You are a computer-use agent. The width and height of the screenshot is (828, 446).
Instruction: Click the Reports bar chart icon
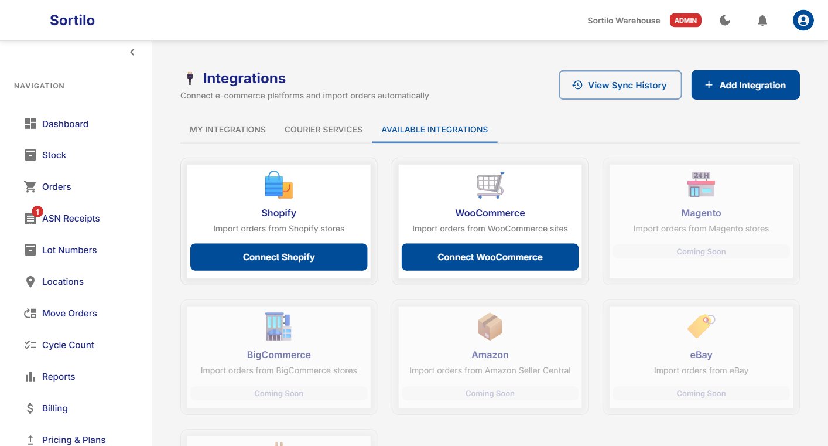point(30,377)
